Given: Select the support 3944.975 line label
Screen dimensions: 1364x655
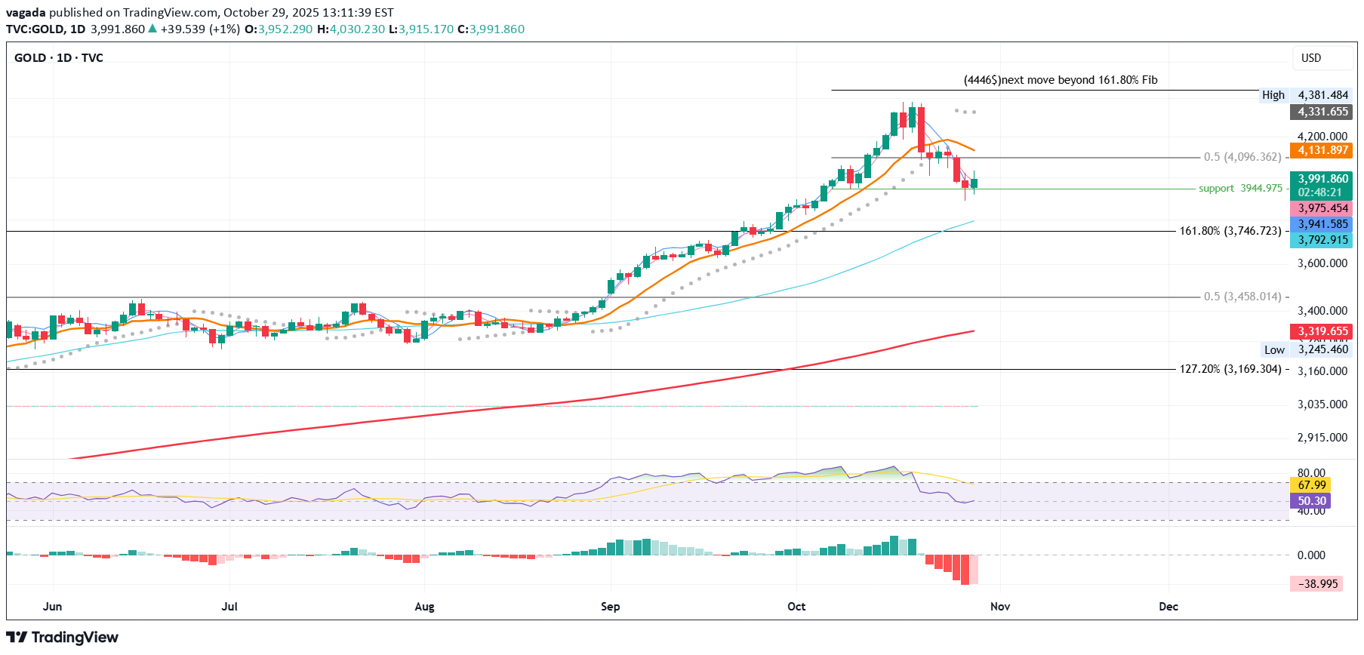Looking at the screenshot, I should tap(1239, 189).
